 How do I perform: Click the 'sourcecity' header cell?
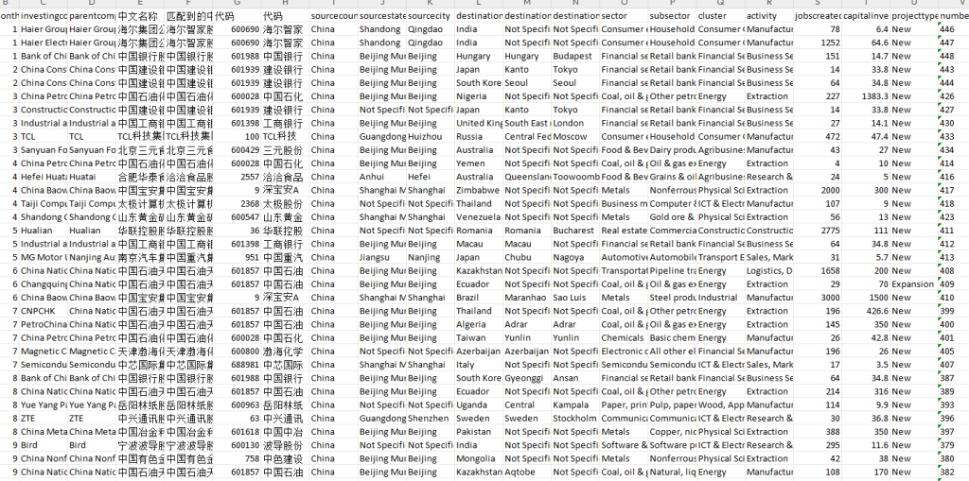pos(430,17)
